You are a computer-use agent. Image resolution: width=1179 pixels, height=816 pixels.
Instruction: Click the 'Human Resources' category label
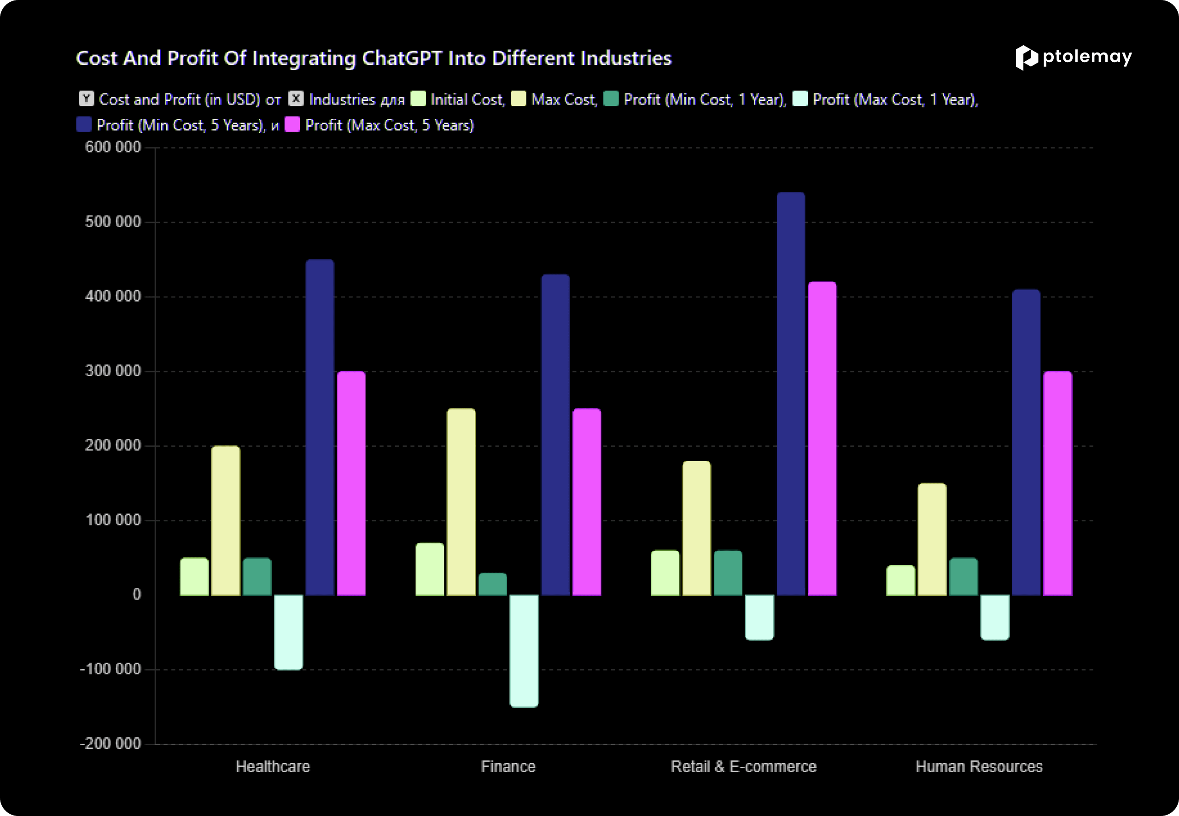point(979,766)
